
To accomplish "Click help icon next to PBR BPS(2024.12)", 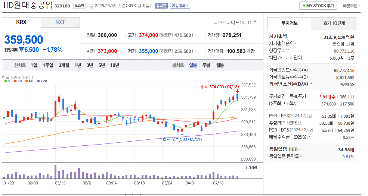I will point(311,130).
